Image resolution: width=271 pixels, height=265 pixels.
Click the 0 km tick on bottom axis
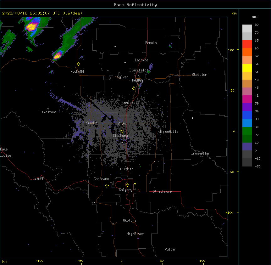click(x=121, y=261)
